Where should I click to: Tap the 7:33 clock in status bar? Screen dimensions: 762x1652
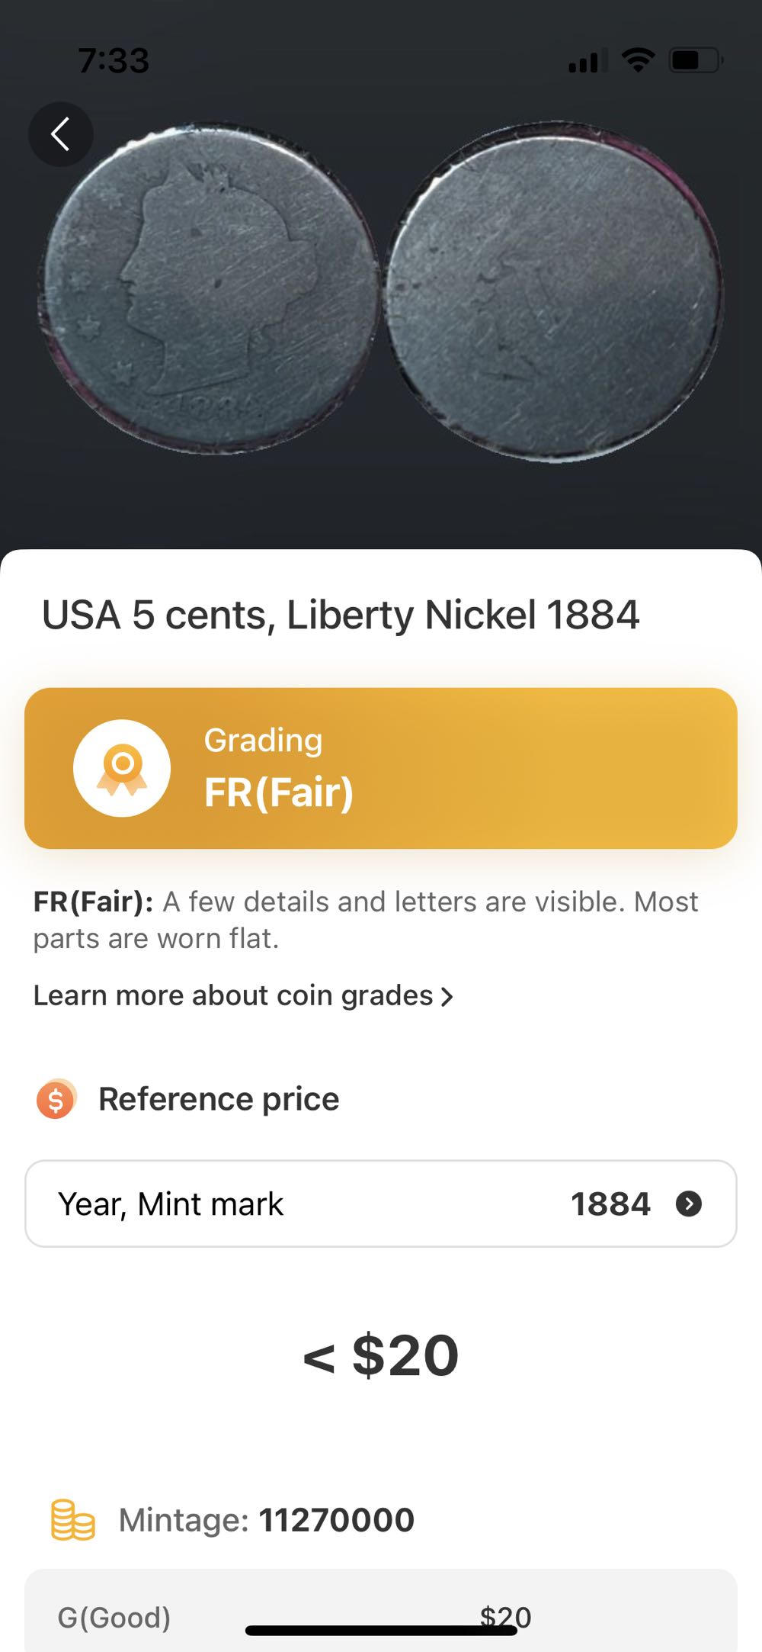[114, 60]
